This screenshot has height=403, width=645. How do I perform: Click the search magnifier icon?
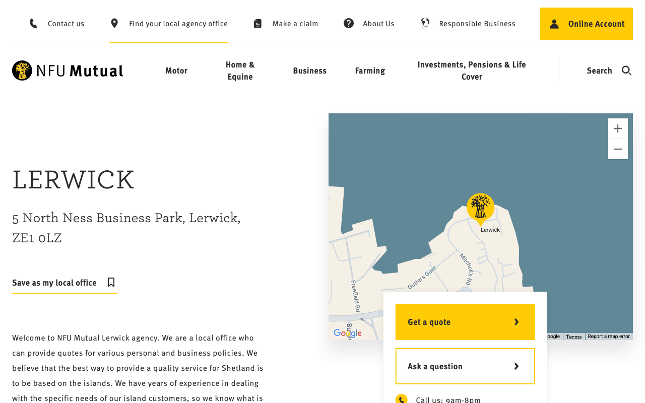[x=626, y=71]
